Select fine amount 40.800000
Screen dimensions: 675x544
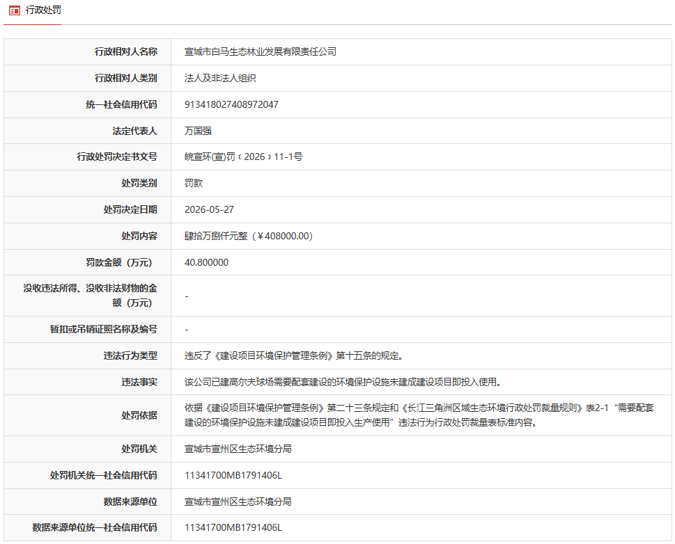(x=207, y=262)
